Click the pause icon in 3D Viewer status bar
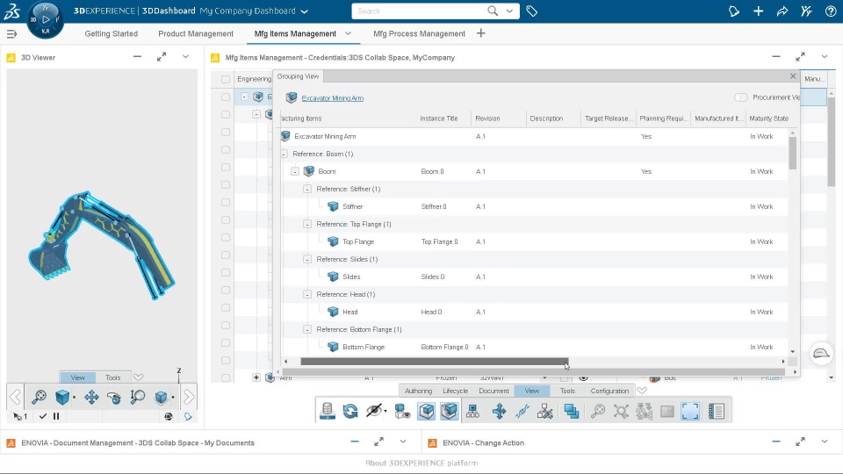 click(x=56, y=416)
